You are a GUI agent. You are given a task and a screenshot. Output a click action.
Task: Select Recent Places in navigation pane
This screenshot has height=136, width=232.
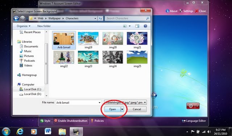[30, 32]
